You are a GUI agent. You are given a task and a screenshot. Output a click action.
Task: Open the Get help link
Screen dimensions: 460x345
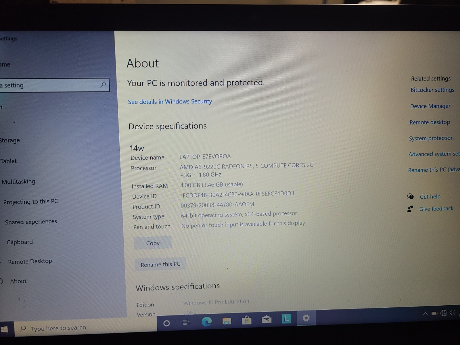click(430, 197)
